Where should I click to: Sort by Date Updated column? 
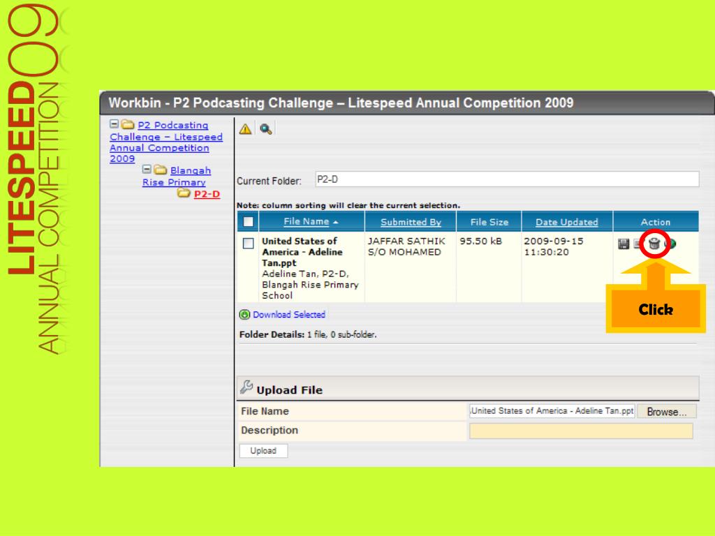(567, 222)
